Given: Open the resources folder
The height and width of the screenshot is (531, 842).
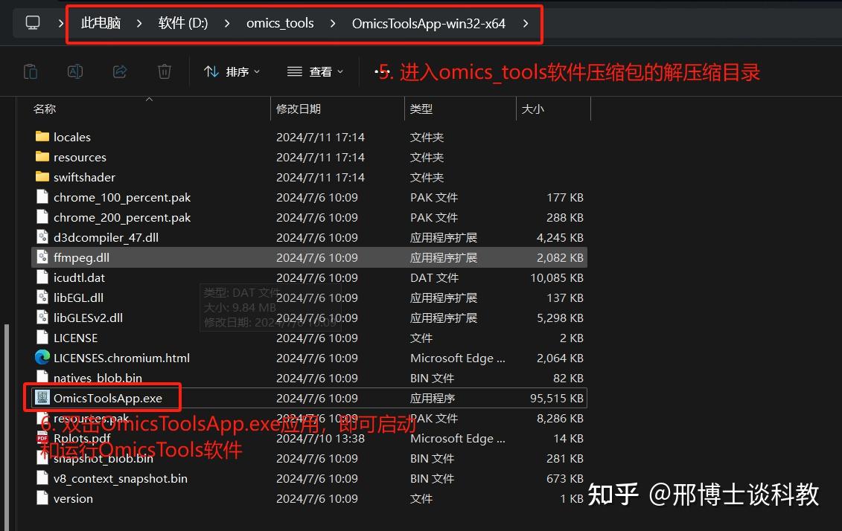Looking at the screenshot, I should [x=78, y=157].
